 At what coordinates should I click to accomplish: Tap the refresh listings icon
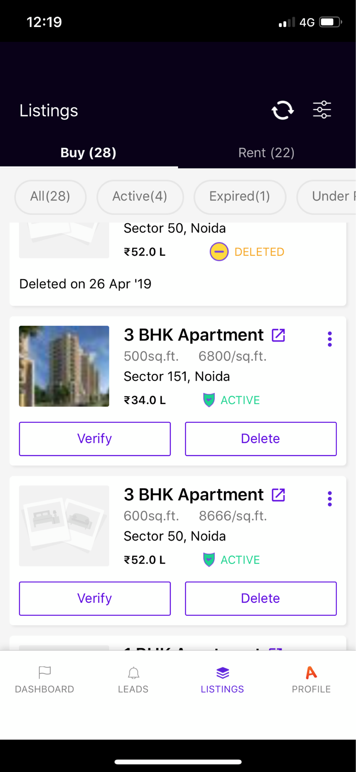283,110
